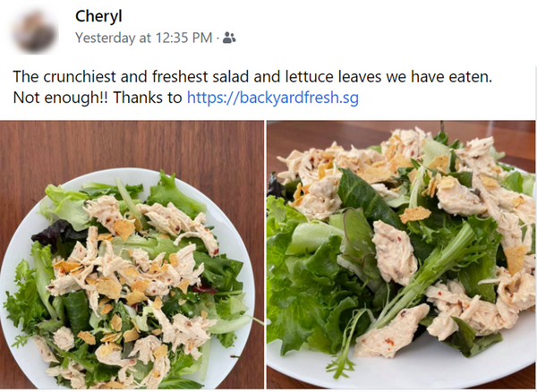Expand the first image in the post

pyautogui.click(x=131, y=256)
